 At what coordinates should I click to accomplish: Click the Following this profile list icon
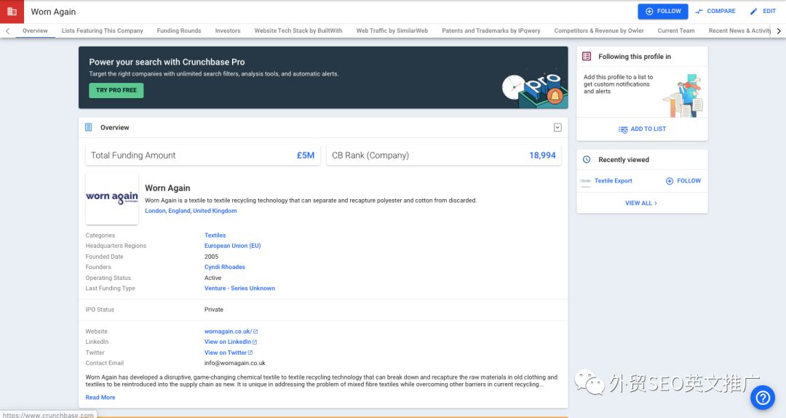click(x=587, y=57)
